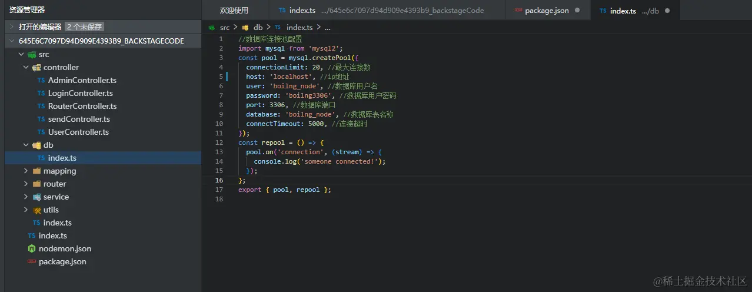Open RouterController.ts file
The width and height of the screenshot is (752, 292).
click(82, 106)
